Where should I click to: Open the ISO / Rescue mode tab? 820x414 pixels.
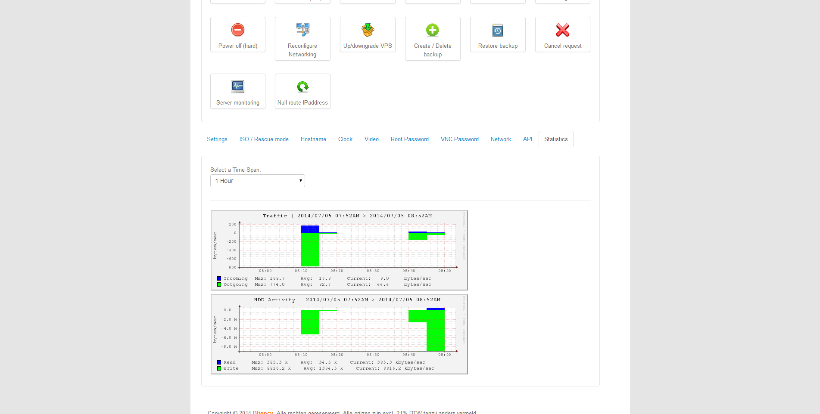[264, 139]
